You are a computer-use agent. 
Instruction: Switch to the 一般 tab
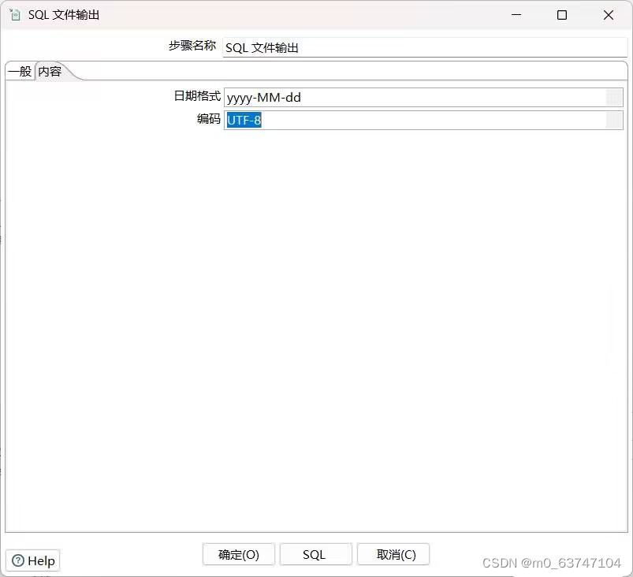coord(20,72)
